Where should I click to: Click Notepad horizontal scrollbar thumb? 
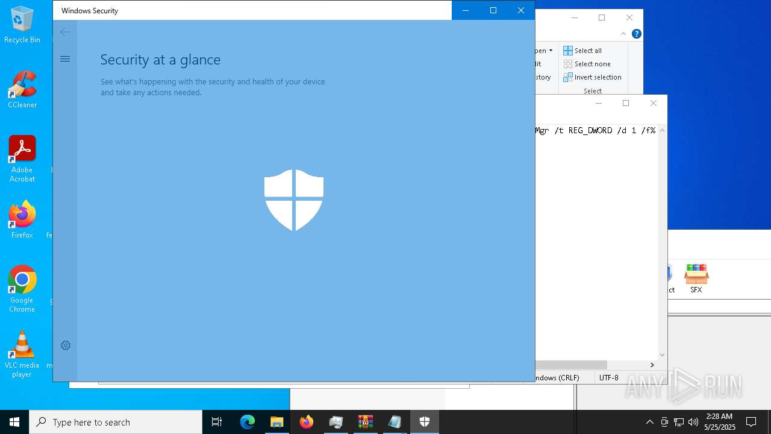coord(571,365)
